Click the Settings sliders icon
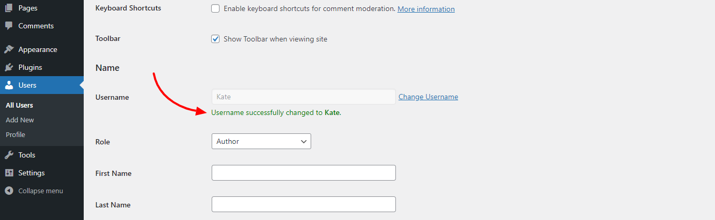 [9, 173]
